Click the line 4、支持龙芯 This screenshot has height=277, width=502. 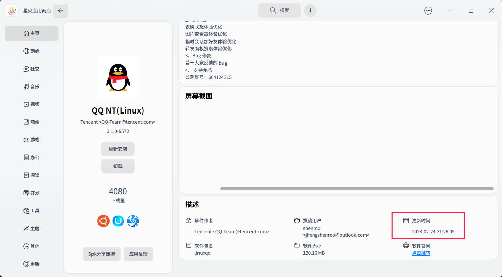pos(199,70)
